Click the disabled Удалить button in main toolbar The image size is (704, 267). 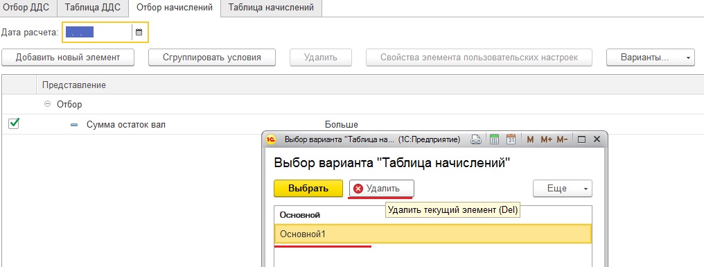[321, 58]
